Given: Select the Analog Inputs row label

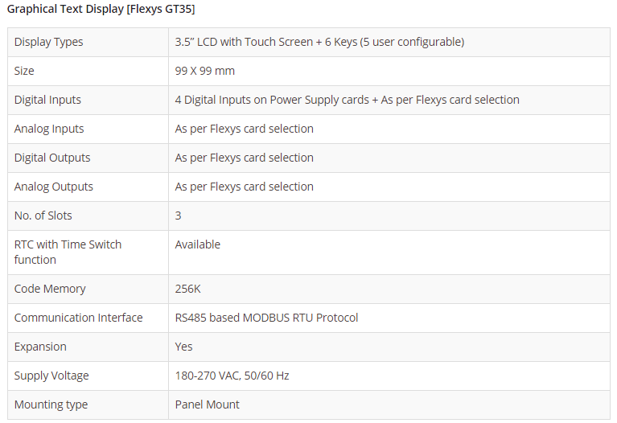Looking at the screenshot, I should pos(49,129).
